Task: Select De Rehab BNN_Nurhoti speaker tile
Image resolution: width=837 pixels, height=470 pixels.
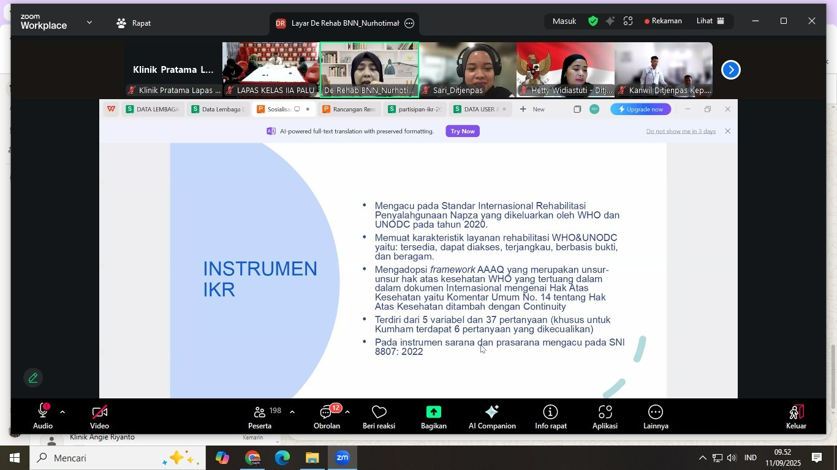Action: [x=369, y=70]
